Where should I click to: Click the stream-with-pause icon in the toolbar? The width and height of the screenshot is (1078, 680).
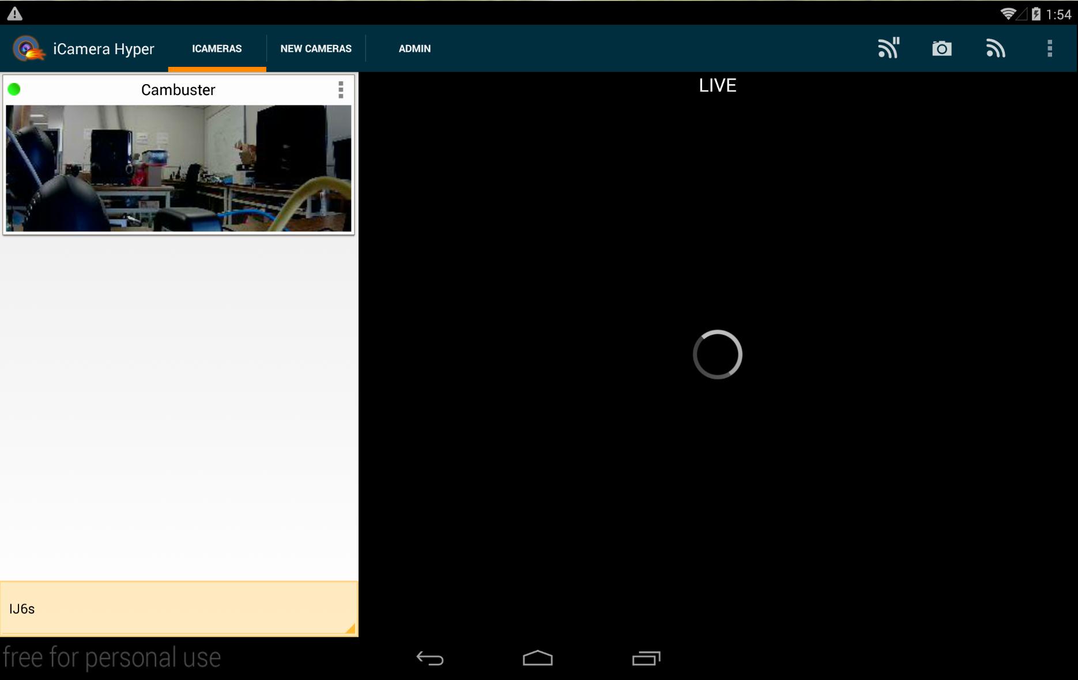(888, 48)
